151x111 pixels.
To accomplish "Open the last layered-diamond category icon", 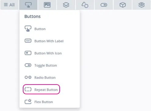I will 142,5.
